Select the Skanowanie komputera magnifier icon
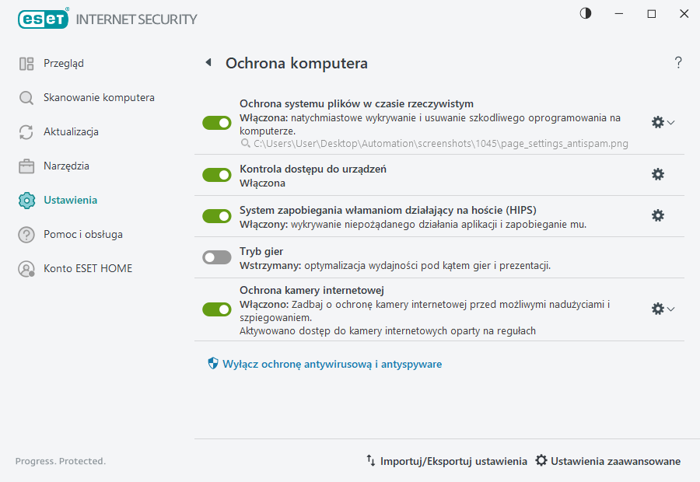This screenshot has width=700, height=482. (26, 97)
